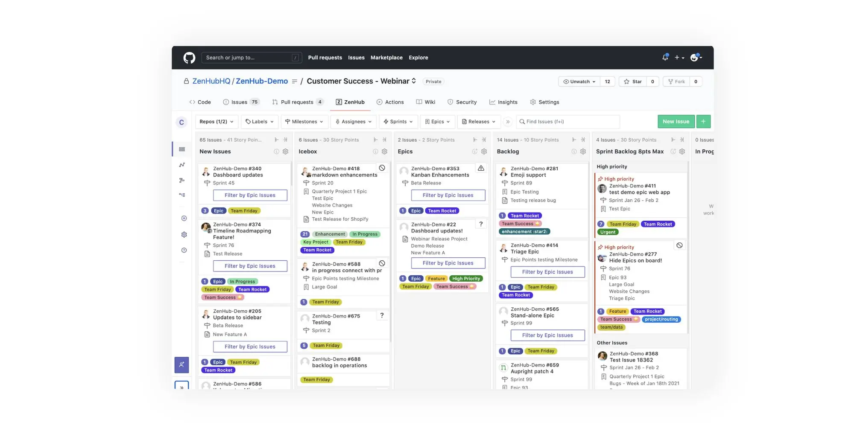The image size is (854, 446).
Task: Click blocked icon on issue #418
Action: tap(382, 168)
